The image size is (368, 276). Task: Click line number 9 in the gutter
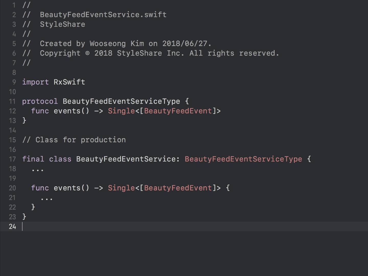[x=14, y=82]
